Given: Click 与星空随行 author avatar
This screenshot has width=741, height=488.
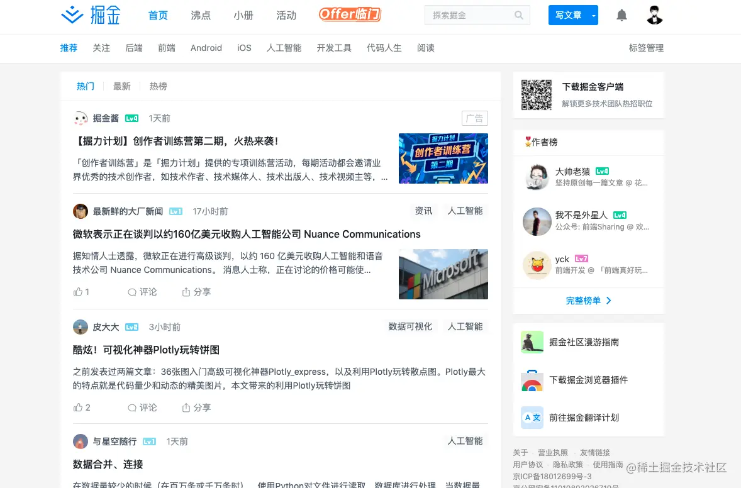Looking at the screenshot, I should point(81,441).
